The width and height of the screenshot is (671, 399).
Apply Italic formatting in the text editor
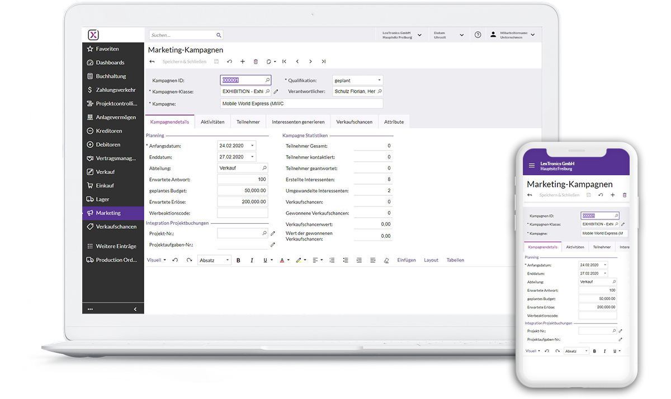click(x=252, y=260)
